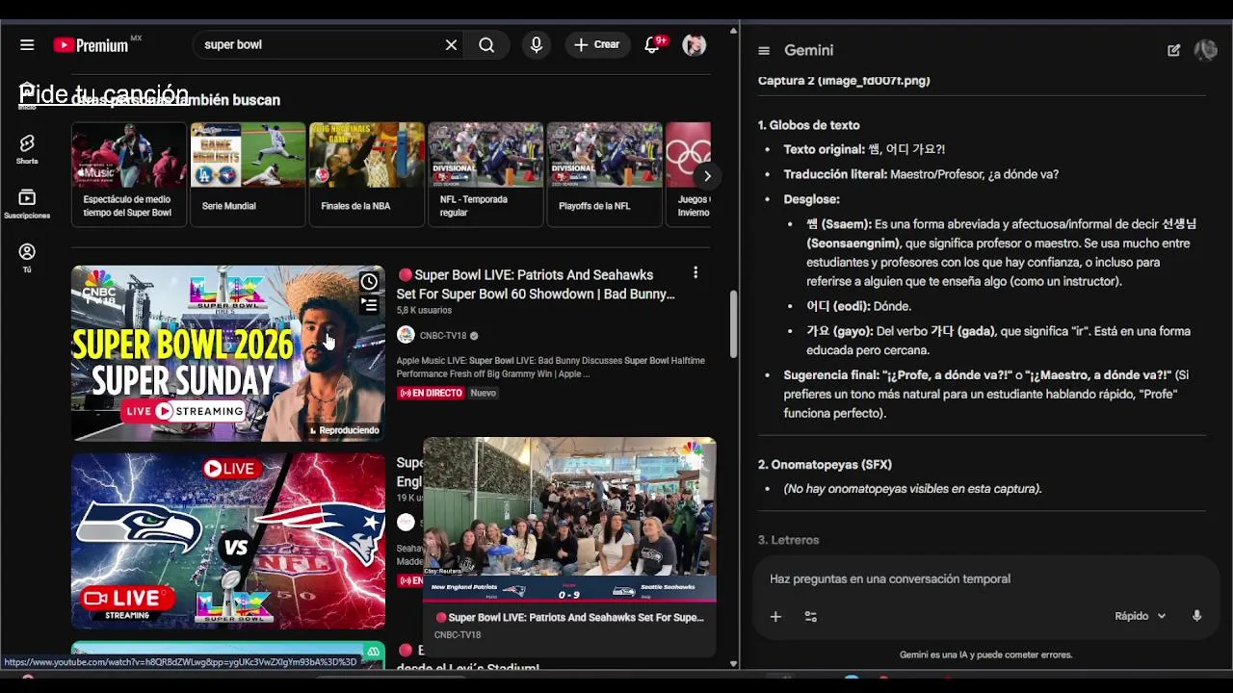This screenshot has height=693, width=1233.
Task: Open the Tú sidebar item
Action: coord(27,258)
